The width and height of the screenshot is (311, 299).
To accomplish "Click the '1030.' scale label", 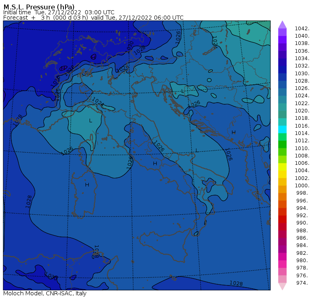I will (302, 73).
